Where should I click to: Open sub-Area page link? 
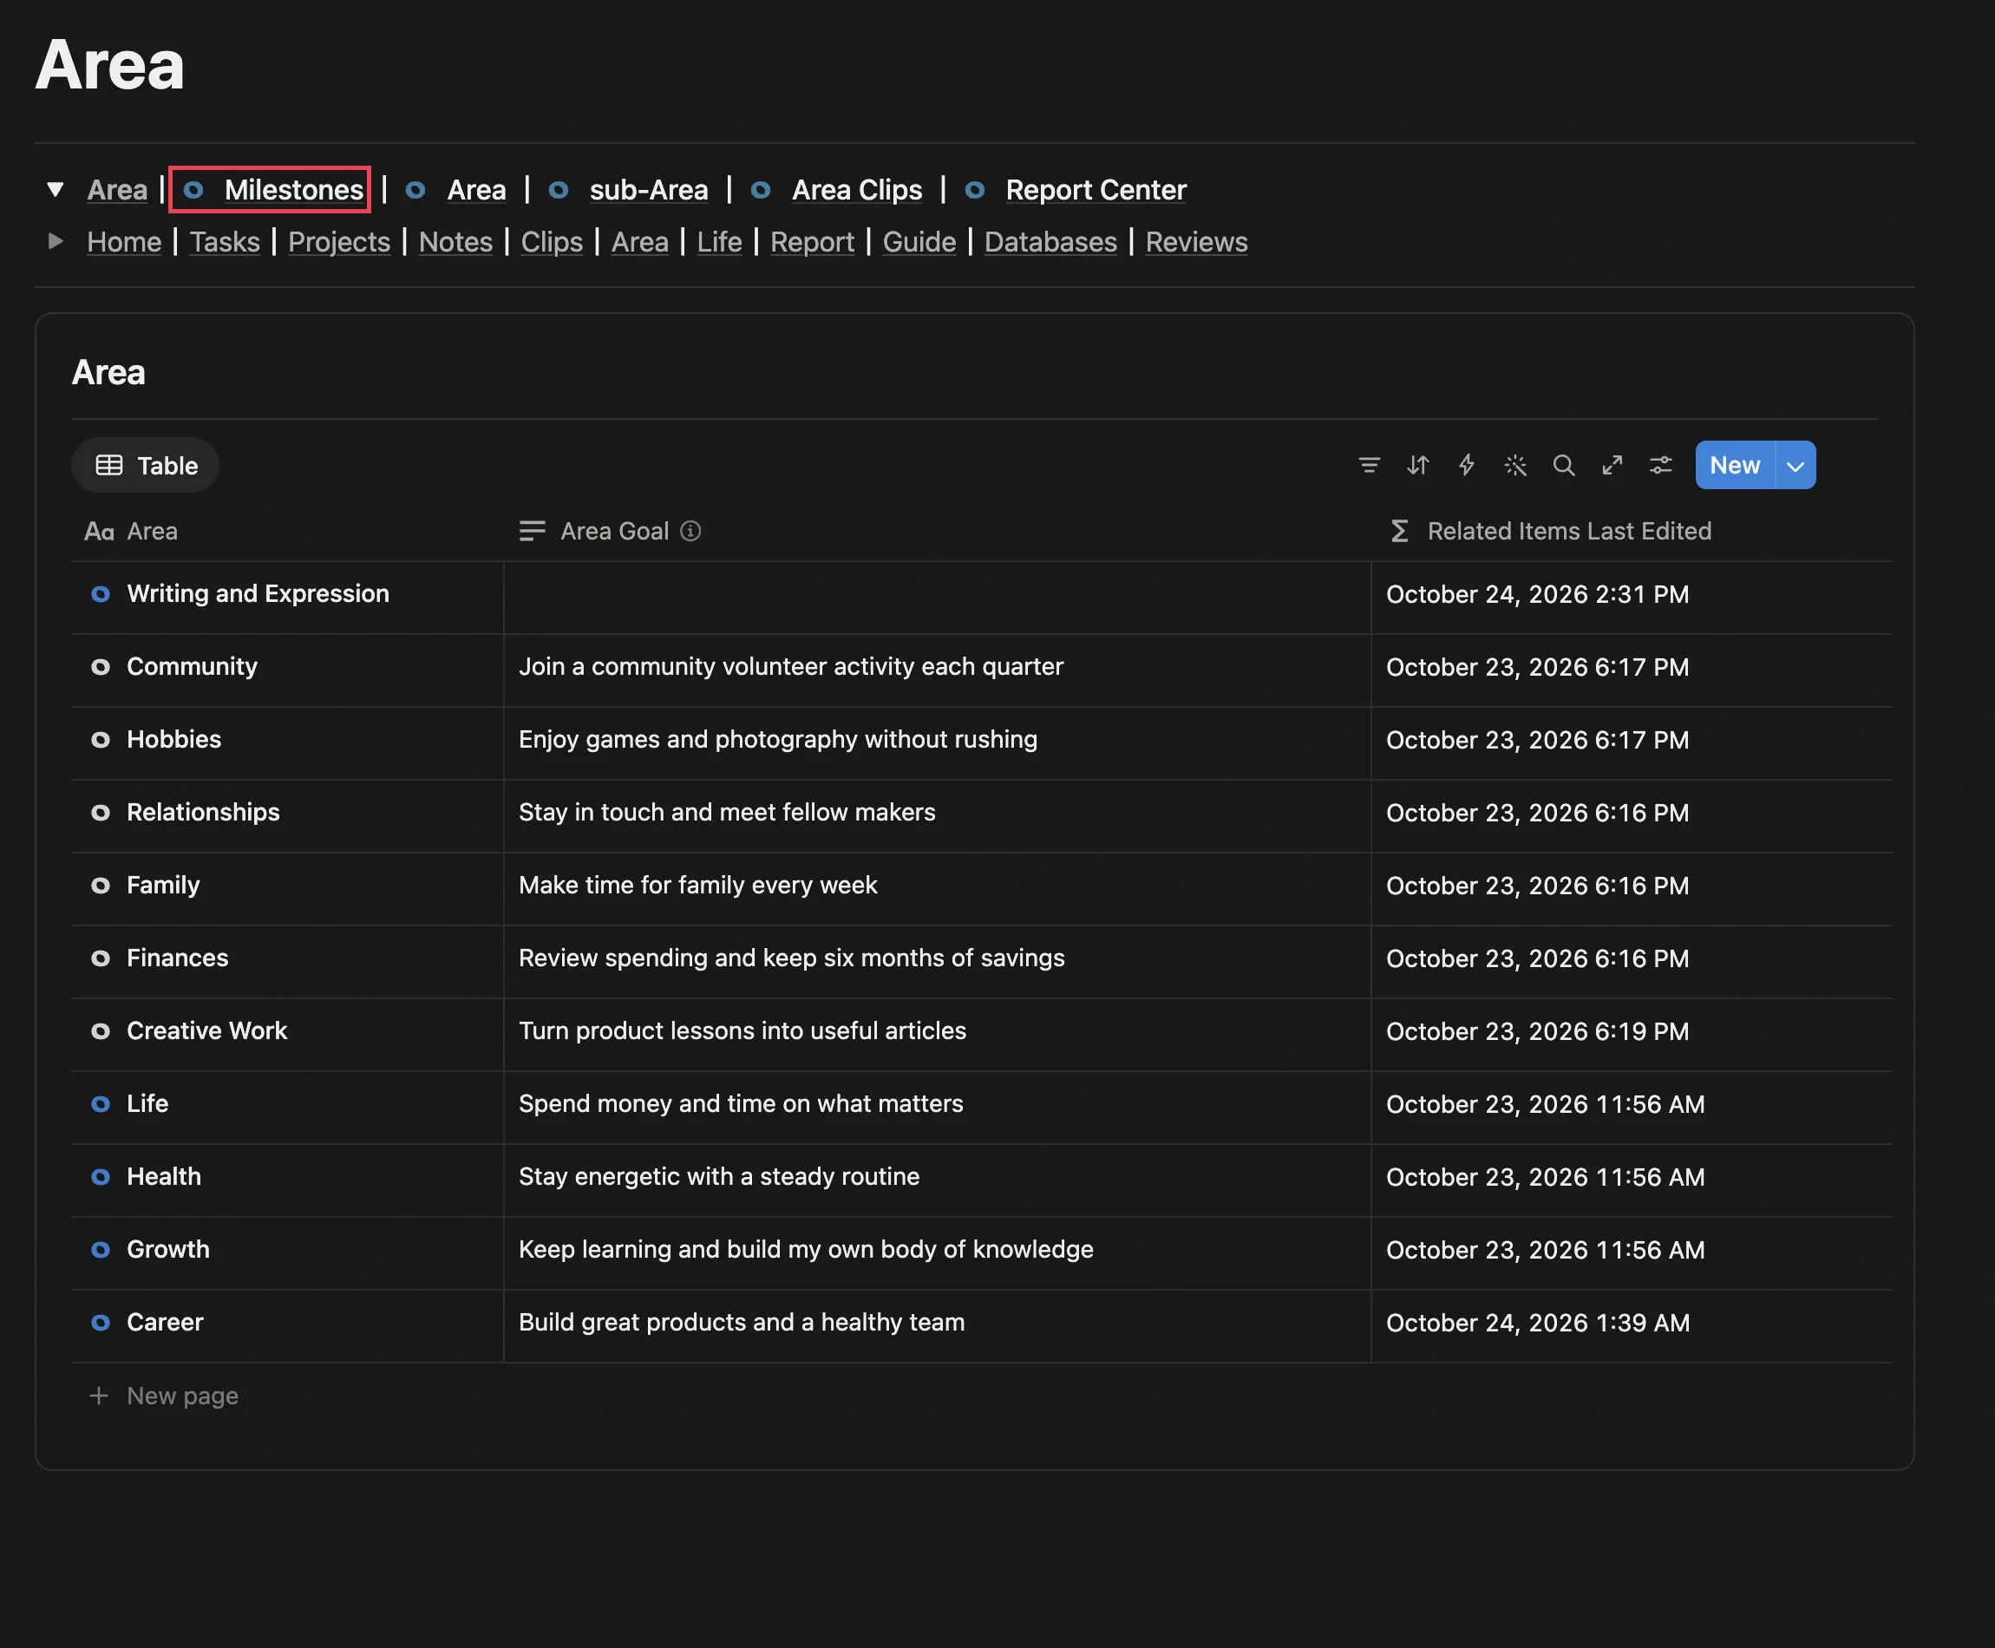point(648,190)
